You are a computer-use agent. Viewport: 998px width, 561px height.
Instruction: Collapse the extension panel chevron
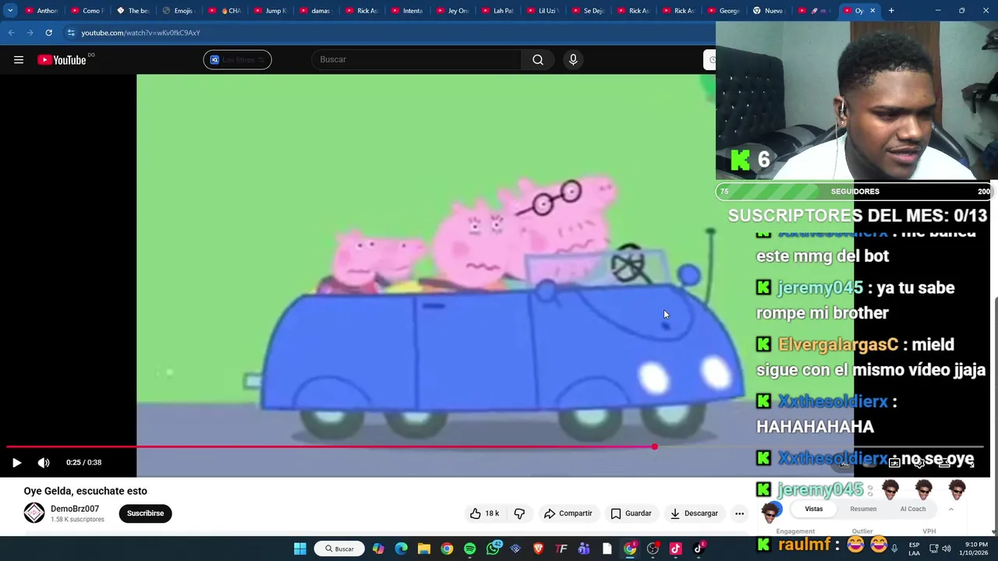(950, 509)
